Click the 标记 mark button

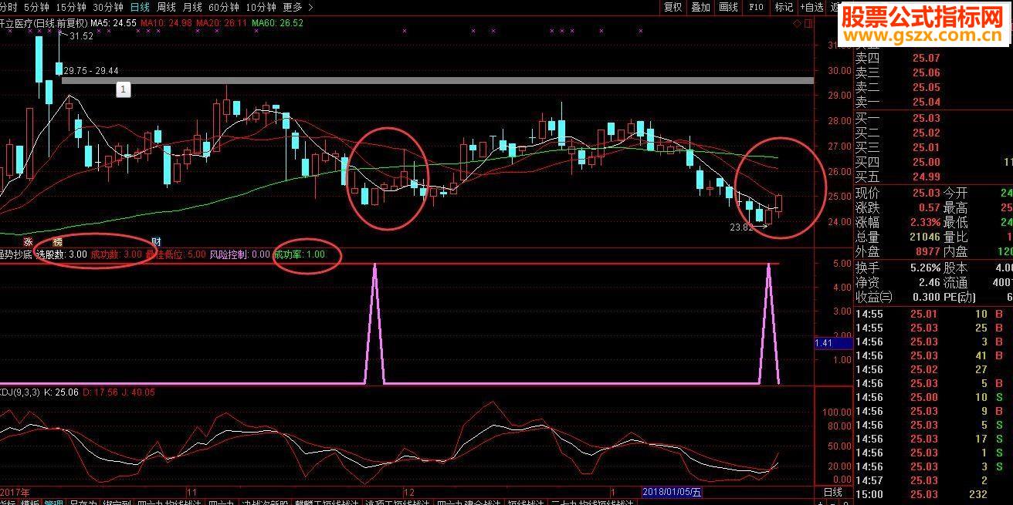click(x=784, y=7)
